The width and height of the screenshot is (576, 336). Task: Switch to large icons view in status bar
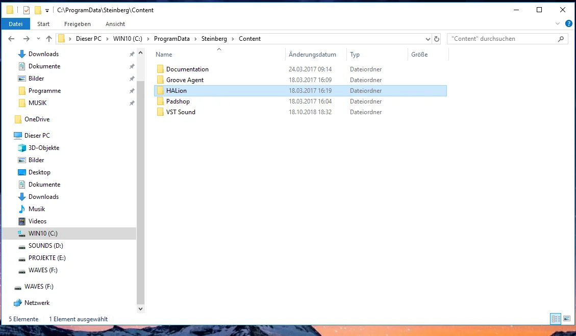[x=567, y=319]
